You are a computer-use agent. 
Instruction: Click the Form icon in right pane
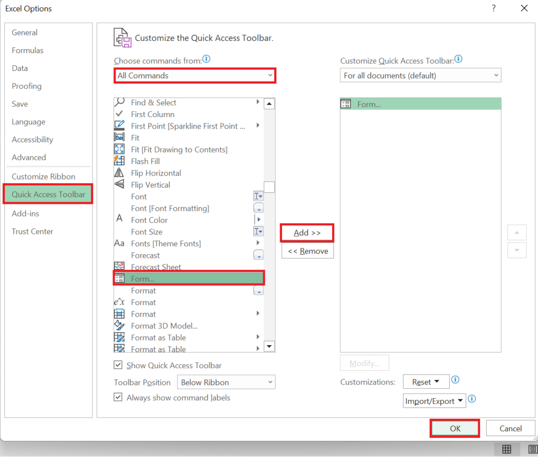(346, 103)
